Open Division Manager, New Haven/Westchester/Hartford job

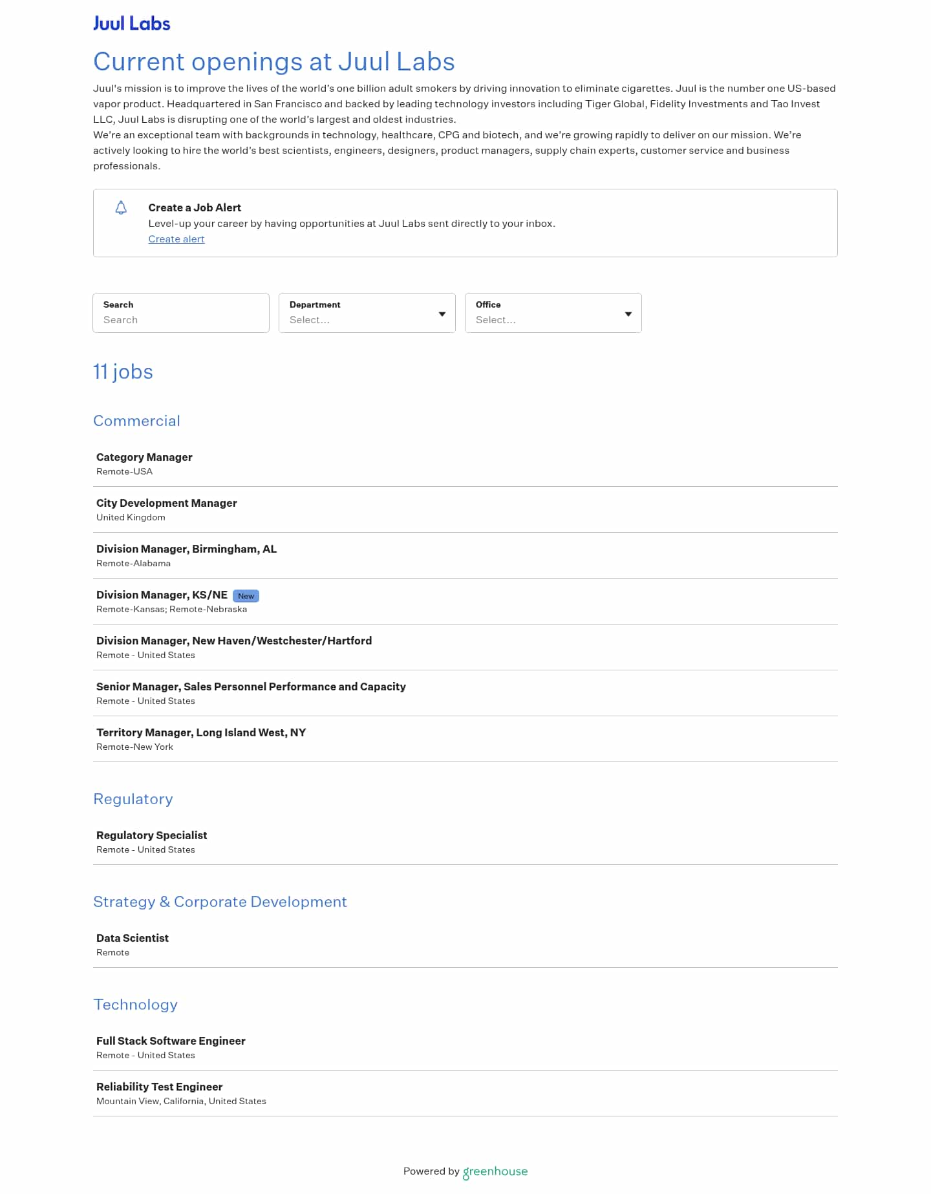coord(233,641)
